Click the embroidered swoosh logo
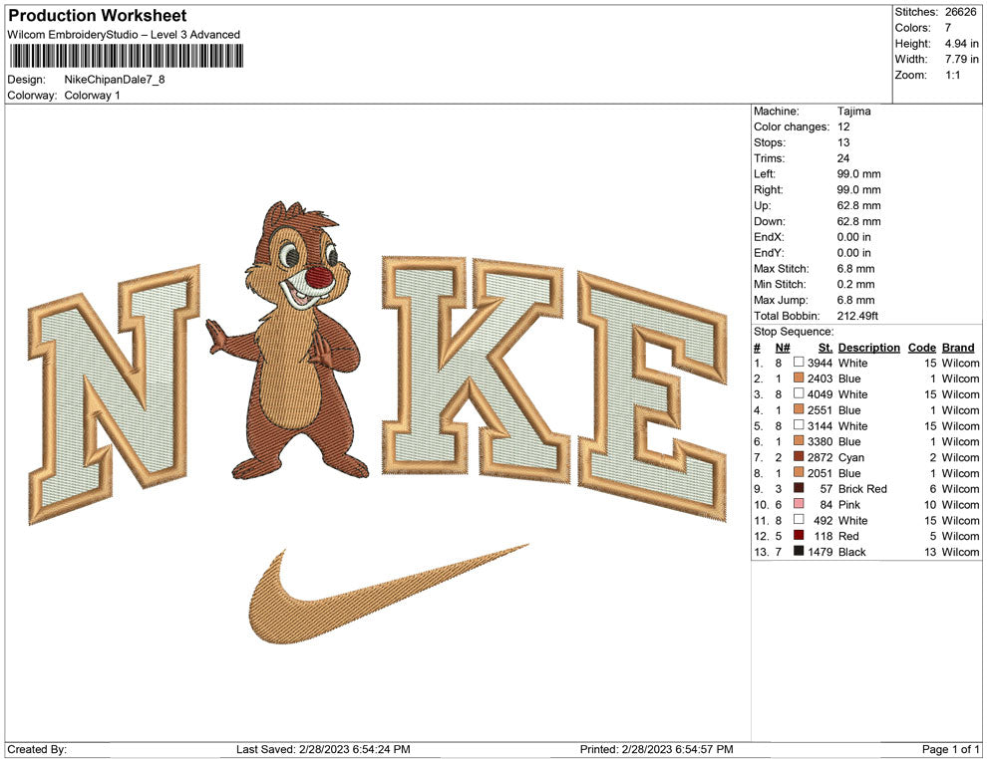987x759 pixels. (x=389, y=594)
